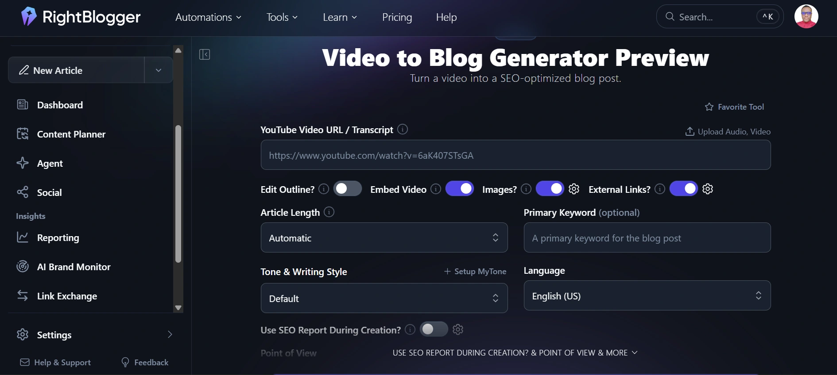
Task: Open the Article Length dropdown
Action: tap(384, 237)
